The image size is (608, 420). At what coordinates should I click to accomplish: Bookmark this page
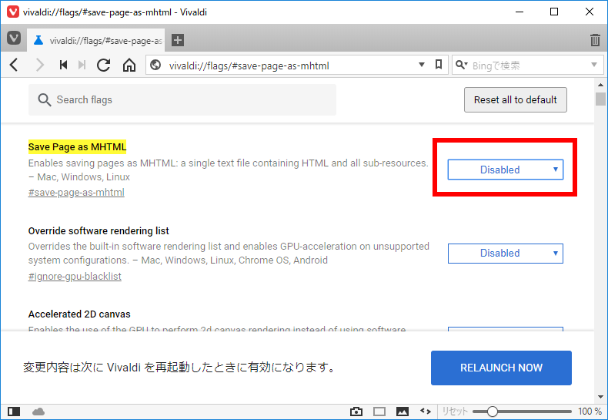pos(439,65)
